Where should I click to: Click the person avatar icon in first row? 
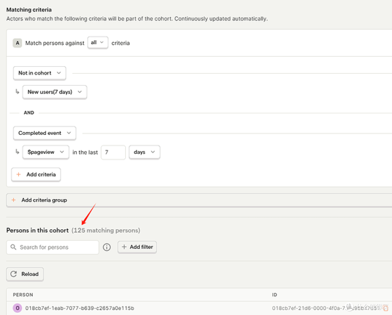(17, 308)
